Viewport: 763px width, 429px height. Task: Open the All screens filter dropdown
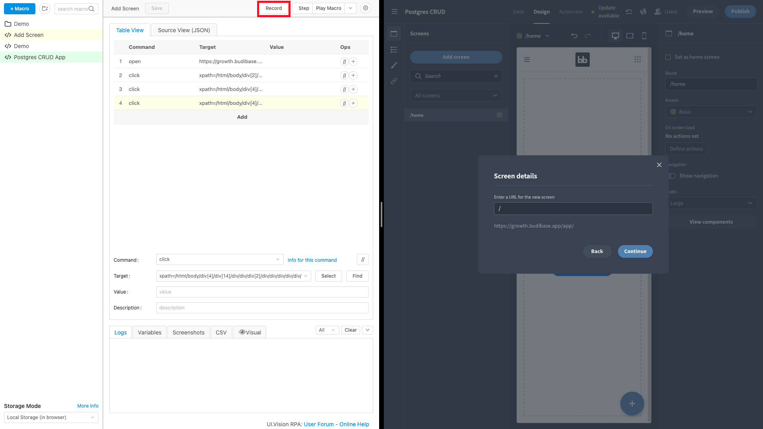pos(456,95)
